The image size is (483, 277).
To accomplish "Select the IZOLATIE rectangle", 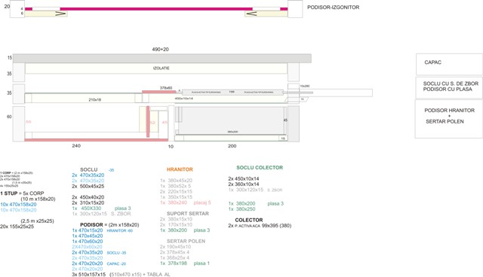I will 156,68.
